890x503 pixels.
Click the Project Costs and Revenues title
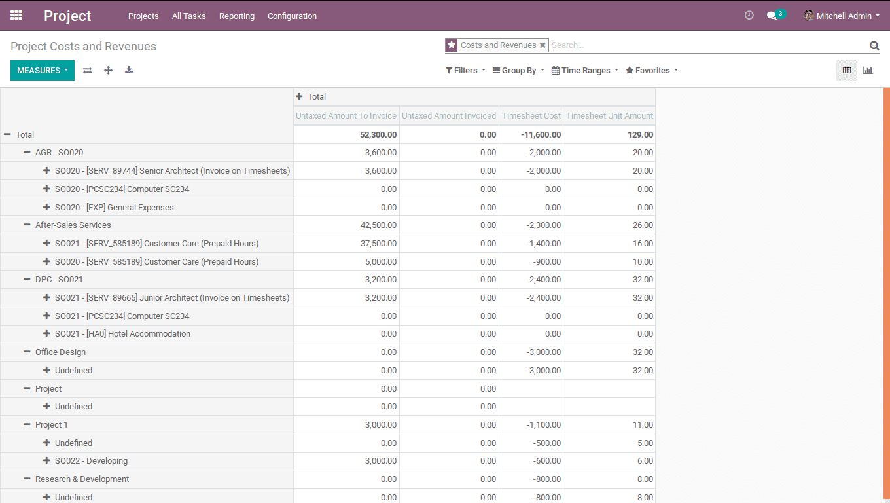[x=83, y=47]
